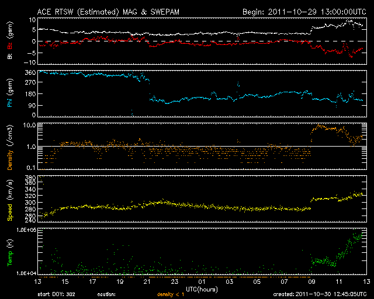Click the 'Phi (gsm)' axis label

10,93
